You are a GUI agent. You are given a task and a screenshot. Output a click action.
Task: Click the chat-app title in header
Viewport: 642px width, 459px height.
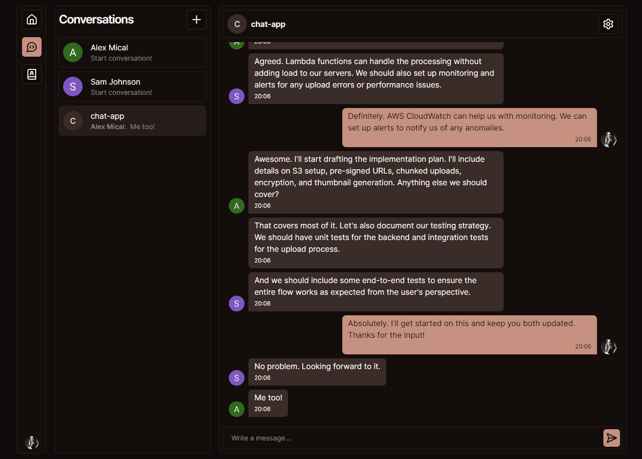point(268,24)
